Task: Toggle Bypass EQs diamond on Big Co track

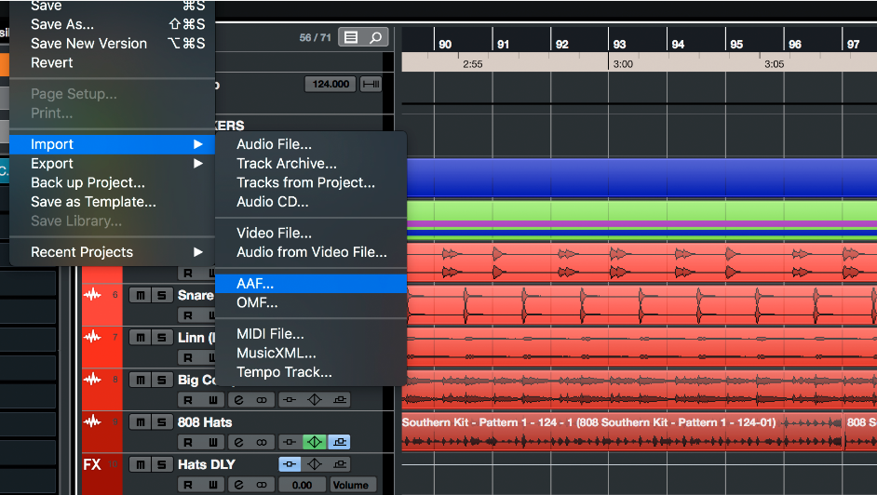Action: (x=315, y=400)
